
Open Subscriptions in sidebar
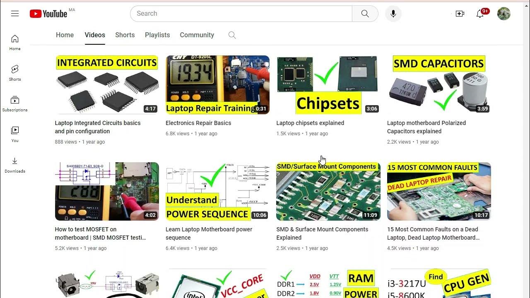15,104
